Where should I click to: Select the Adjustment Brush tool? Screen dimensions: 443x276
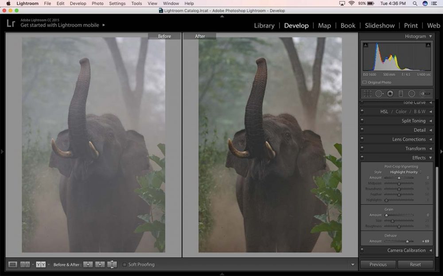pos(425,93)
